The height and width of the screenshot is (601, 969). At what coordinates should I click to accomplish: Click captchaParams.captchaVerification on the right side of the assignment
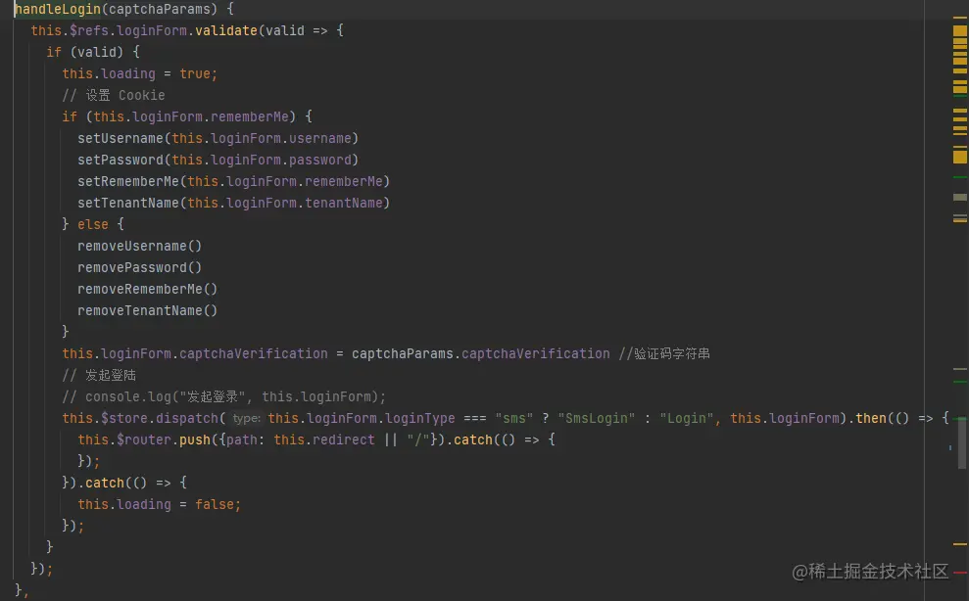coord(481,354)
